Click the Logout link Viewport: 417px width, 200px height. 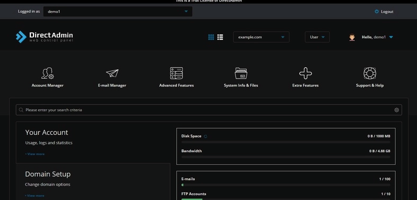point(387,12)
